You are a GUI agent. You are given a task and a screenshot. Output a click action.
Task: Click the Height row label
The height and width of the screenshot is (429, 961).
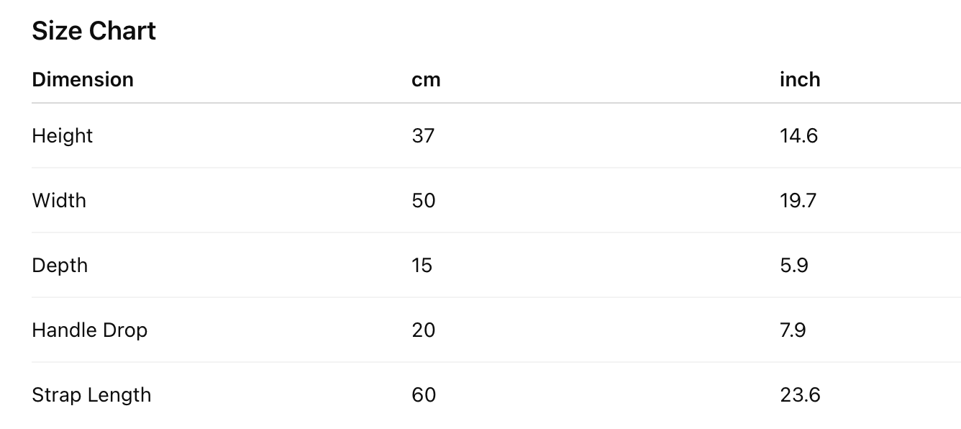coord(63,135)
